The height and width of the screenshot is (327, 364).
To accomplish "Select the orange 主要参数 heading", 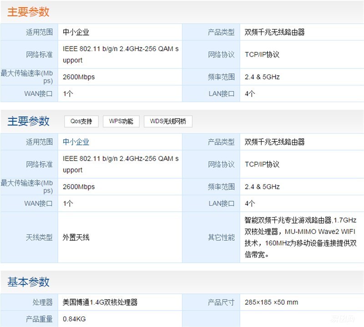I will point(28,12).
